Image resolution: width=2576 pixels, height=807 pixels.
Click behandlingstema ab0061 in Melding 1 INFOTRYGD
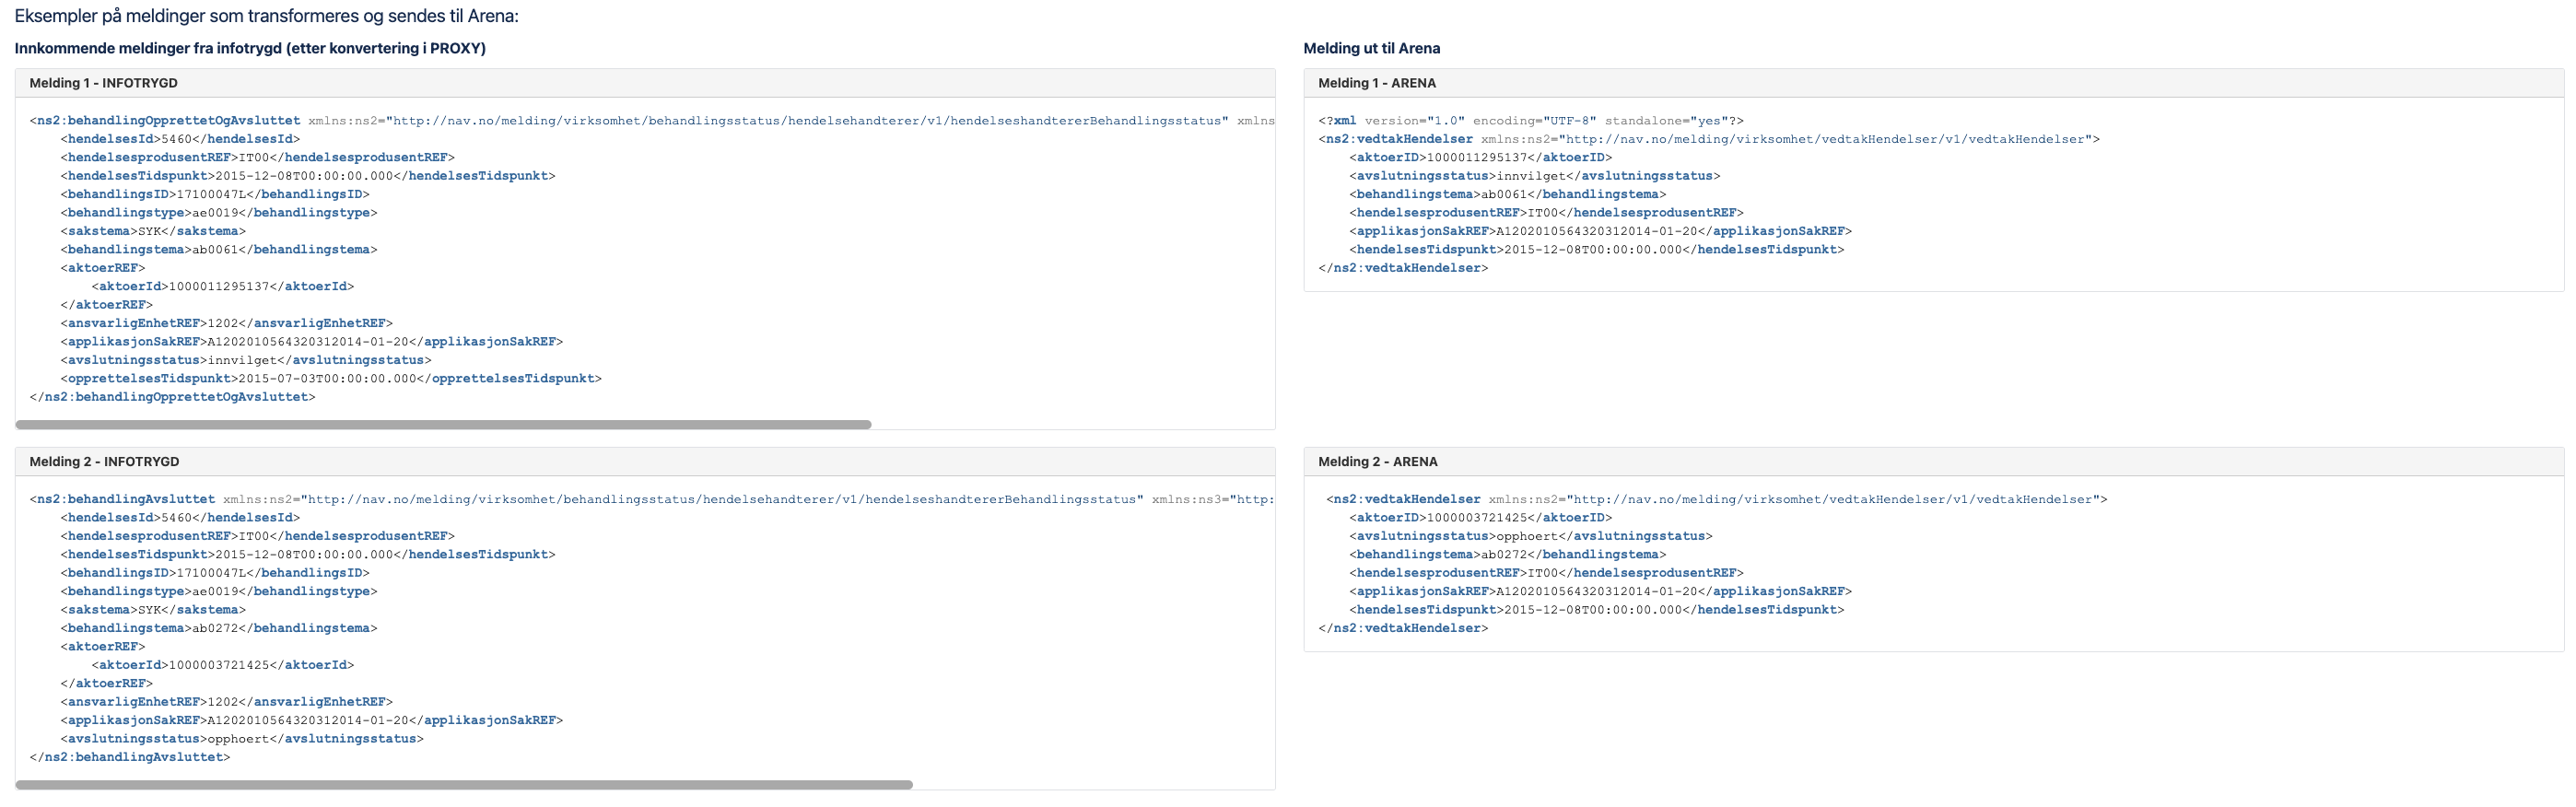point(219,250)
